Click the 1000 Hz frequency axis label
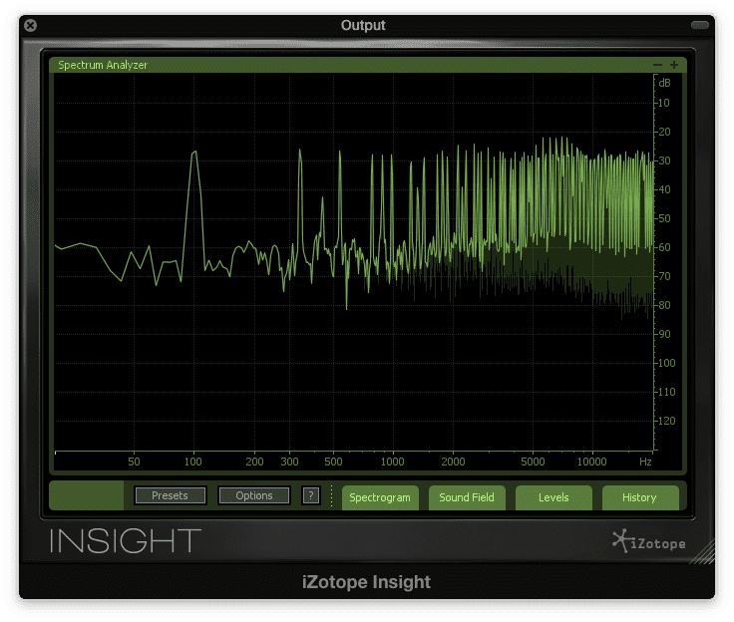This screenshot has width=734, height=622. 392,462
